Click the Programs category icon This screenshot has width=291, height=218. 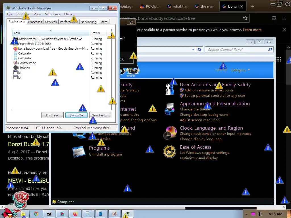point(79,152)
